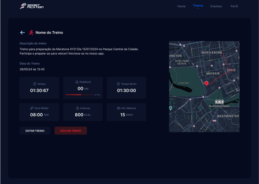Click the Hyde Park label on the map
The image size is (259, 184).
[x=184, y=83]
